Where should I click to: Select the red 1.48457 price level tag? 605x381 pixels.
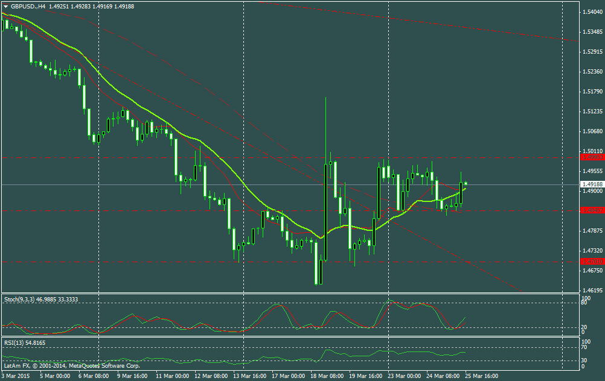[591, 210]
